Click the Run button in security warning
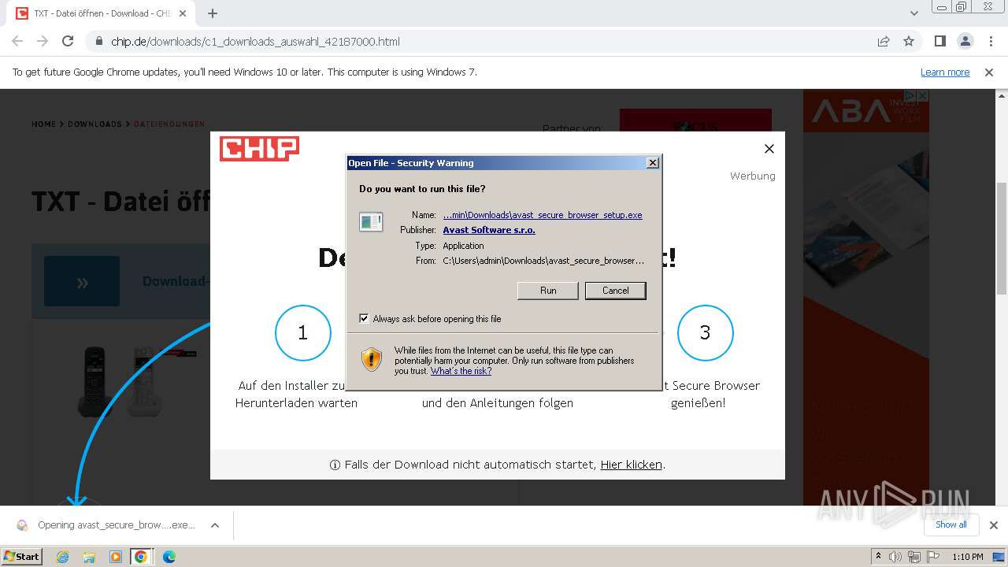Screen dimensions: 1008x567 (548, 291)
